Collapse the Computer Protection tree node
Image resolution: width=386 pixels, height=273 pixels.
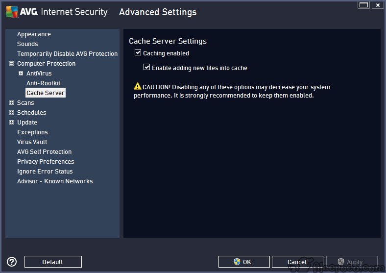(x=11, y=64)
